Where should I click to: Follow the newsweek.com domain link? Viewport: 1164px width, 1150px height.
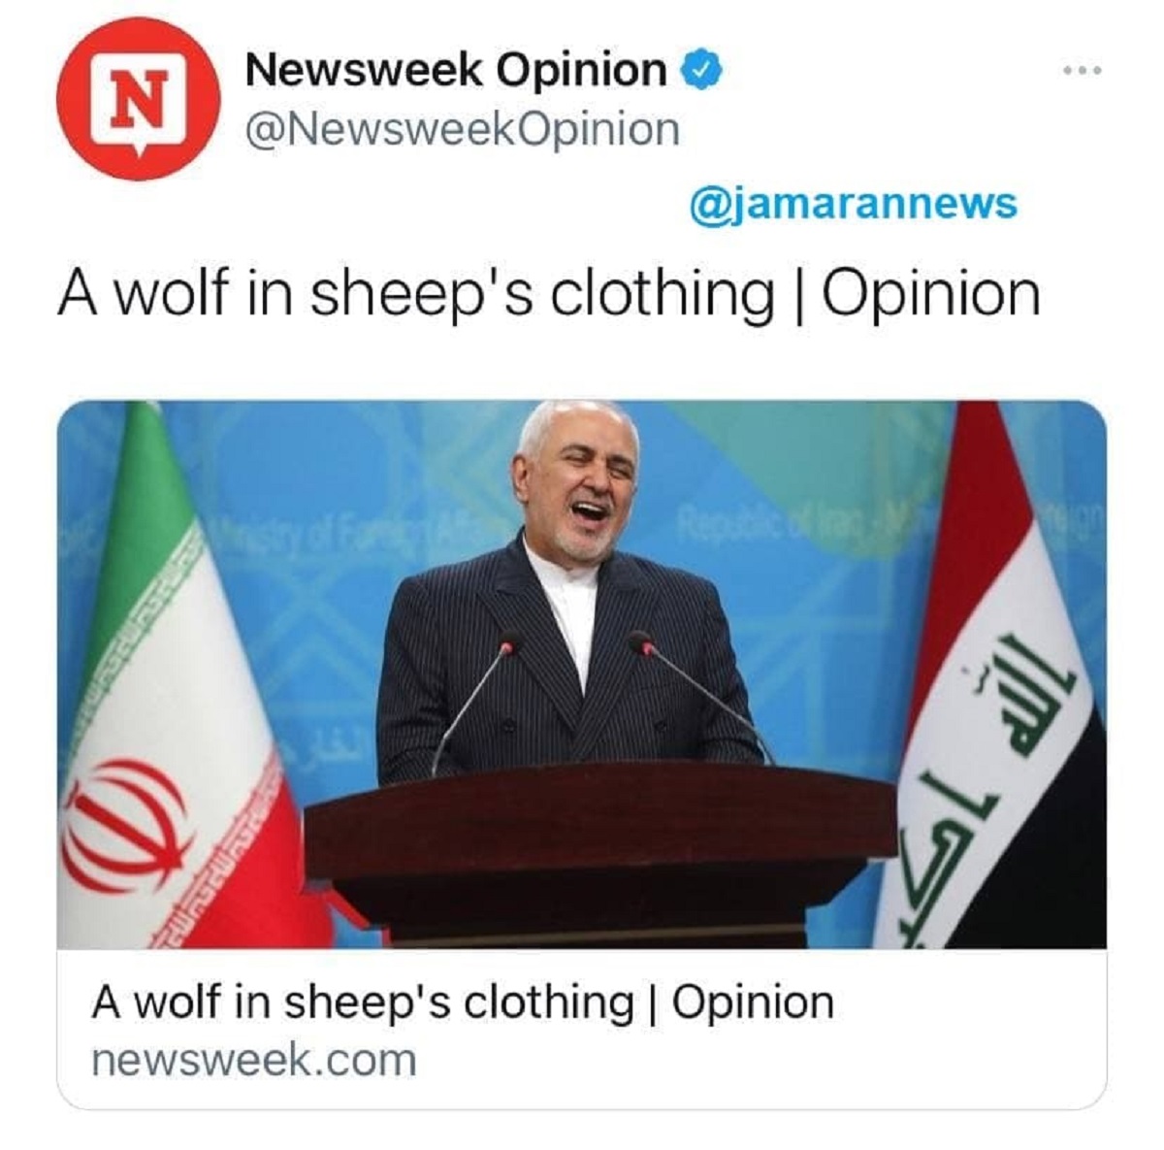(x=254, y=1059)
